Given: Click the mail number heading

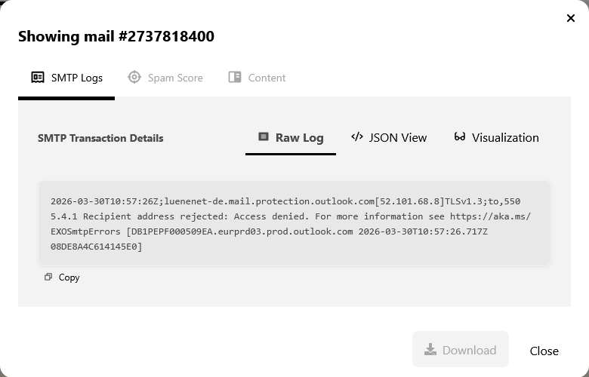Looking at the screenshot, I should (x=116, y=36).
